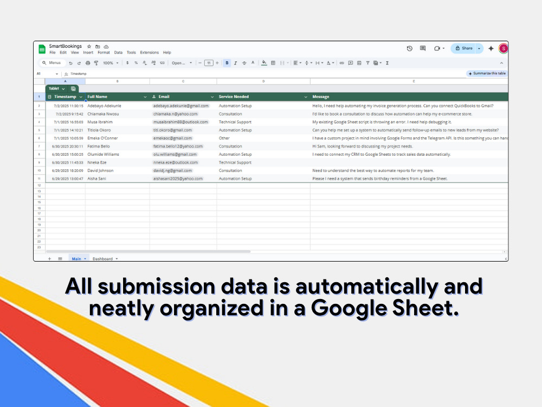
Task: Click the Share button
Action: (x=463, y=48)
